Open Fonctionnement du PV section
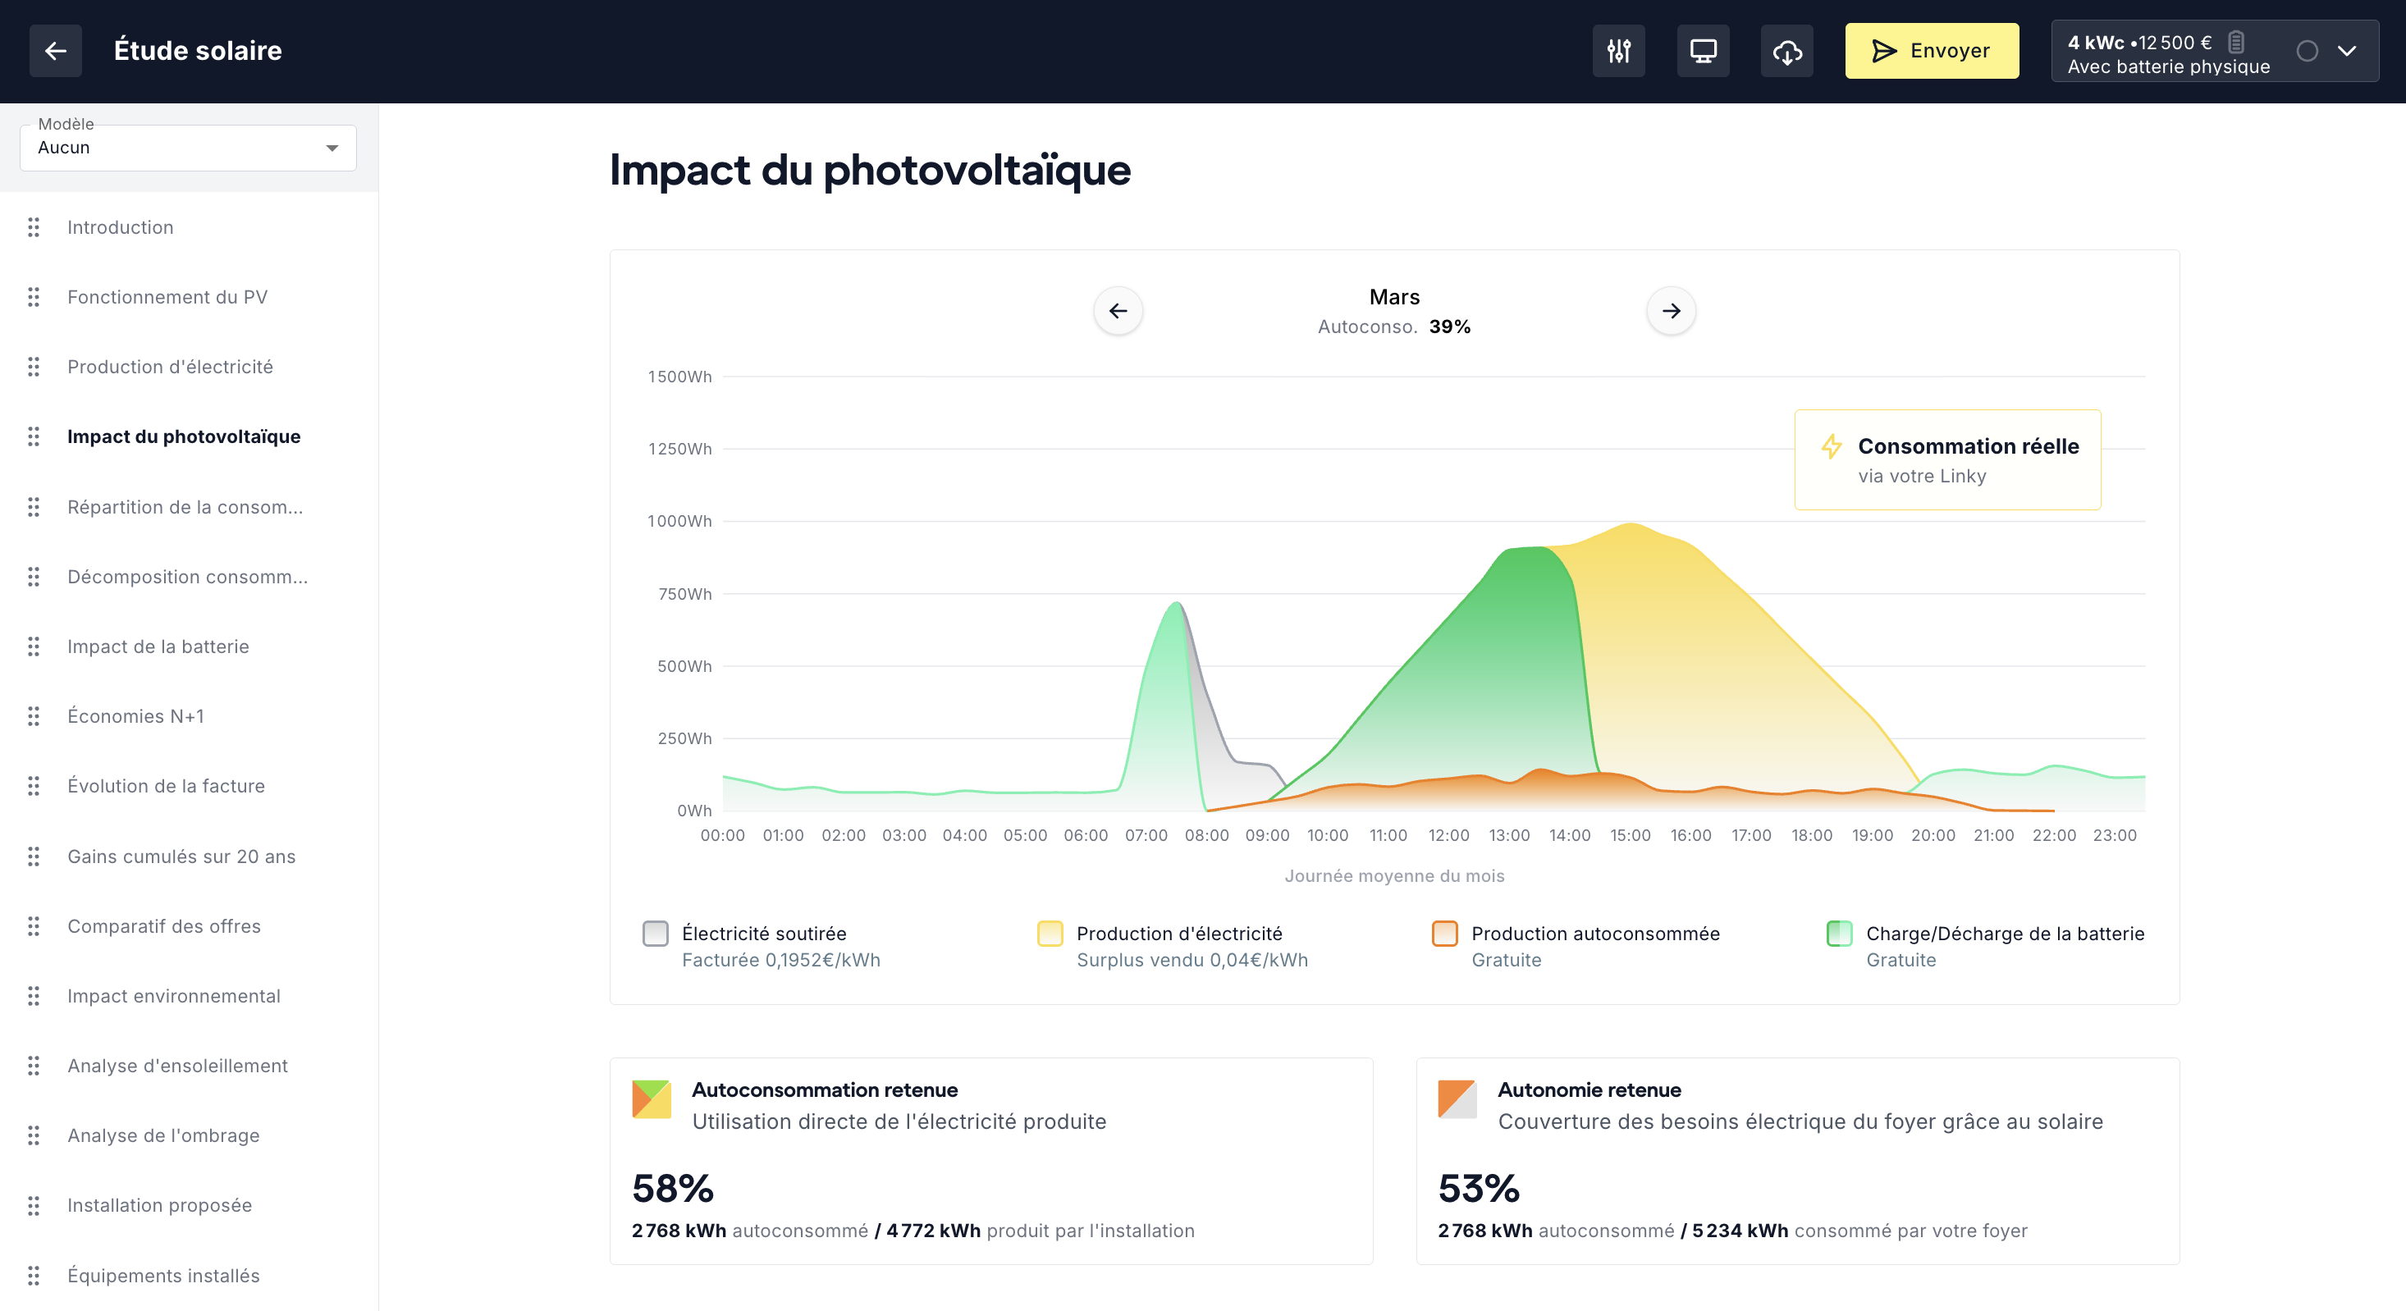Screen dimensions: 2406x1311 tap(167, 297)
